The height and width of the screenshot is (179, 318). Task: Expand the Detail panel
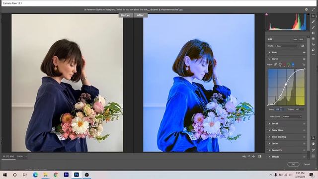[269, 124]
